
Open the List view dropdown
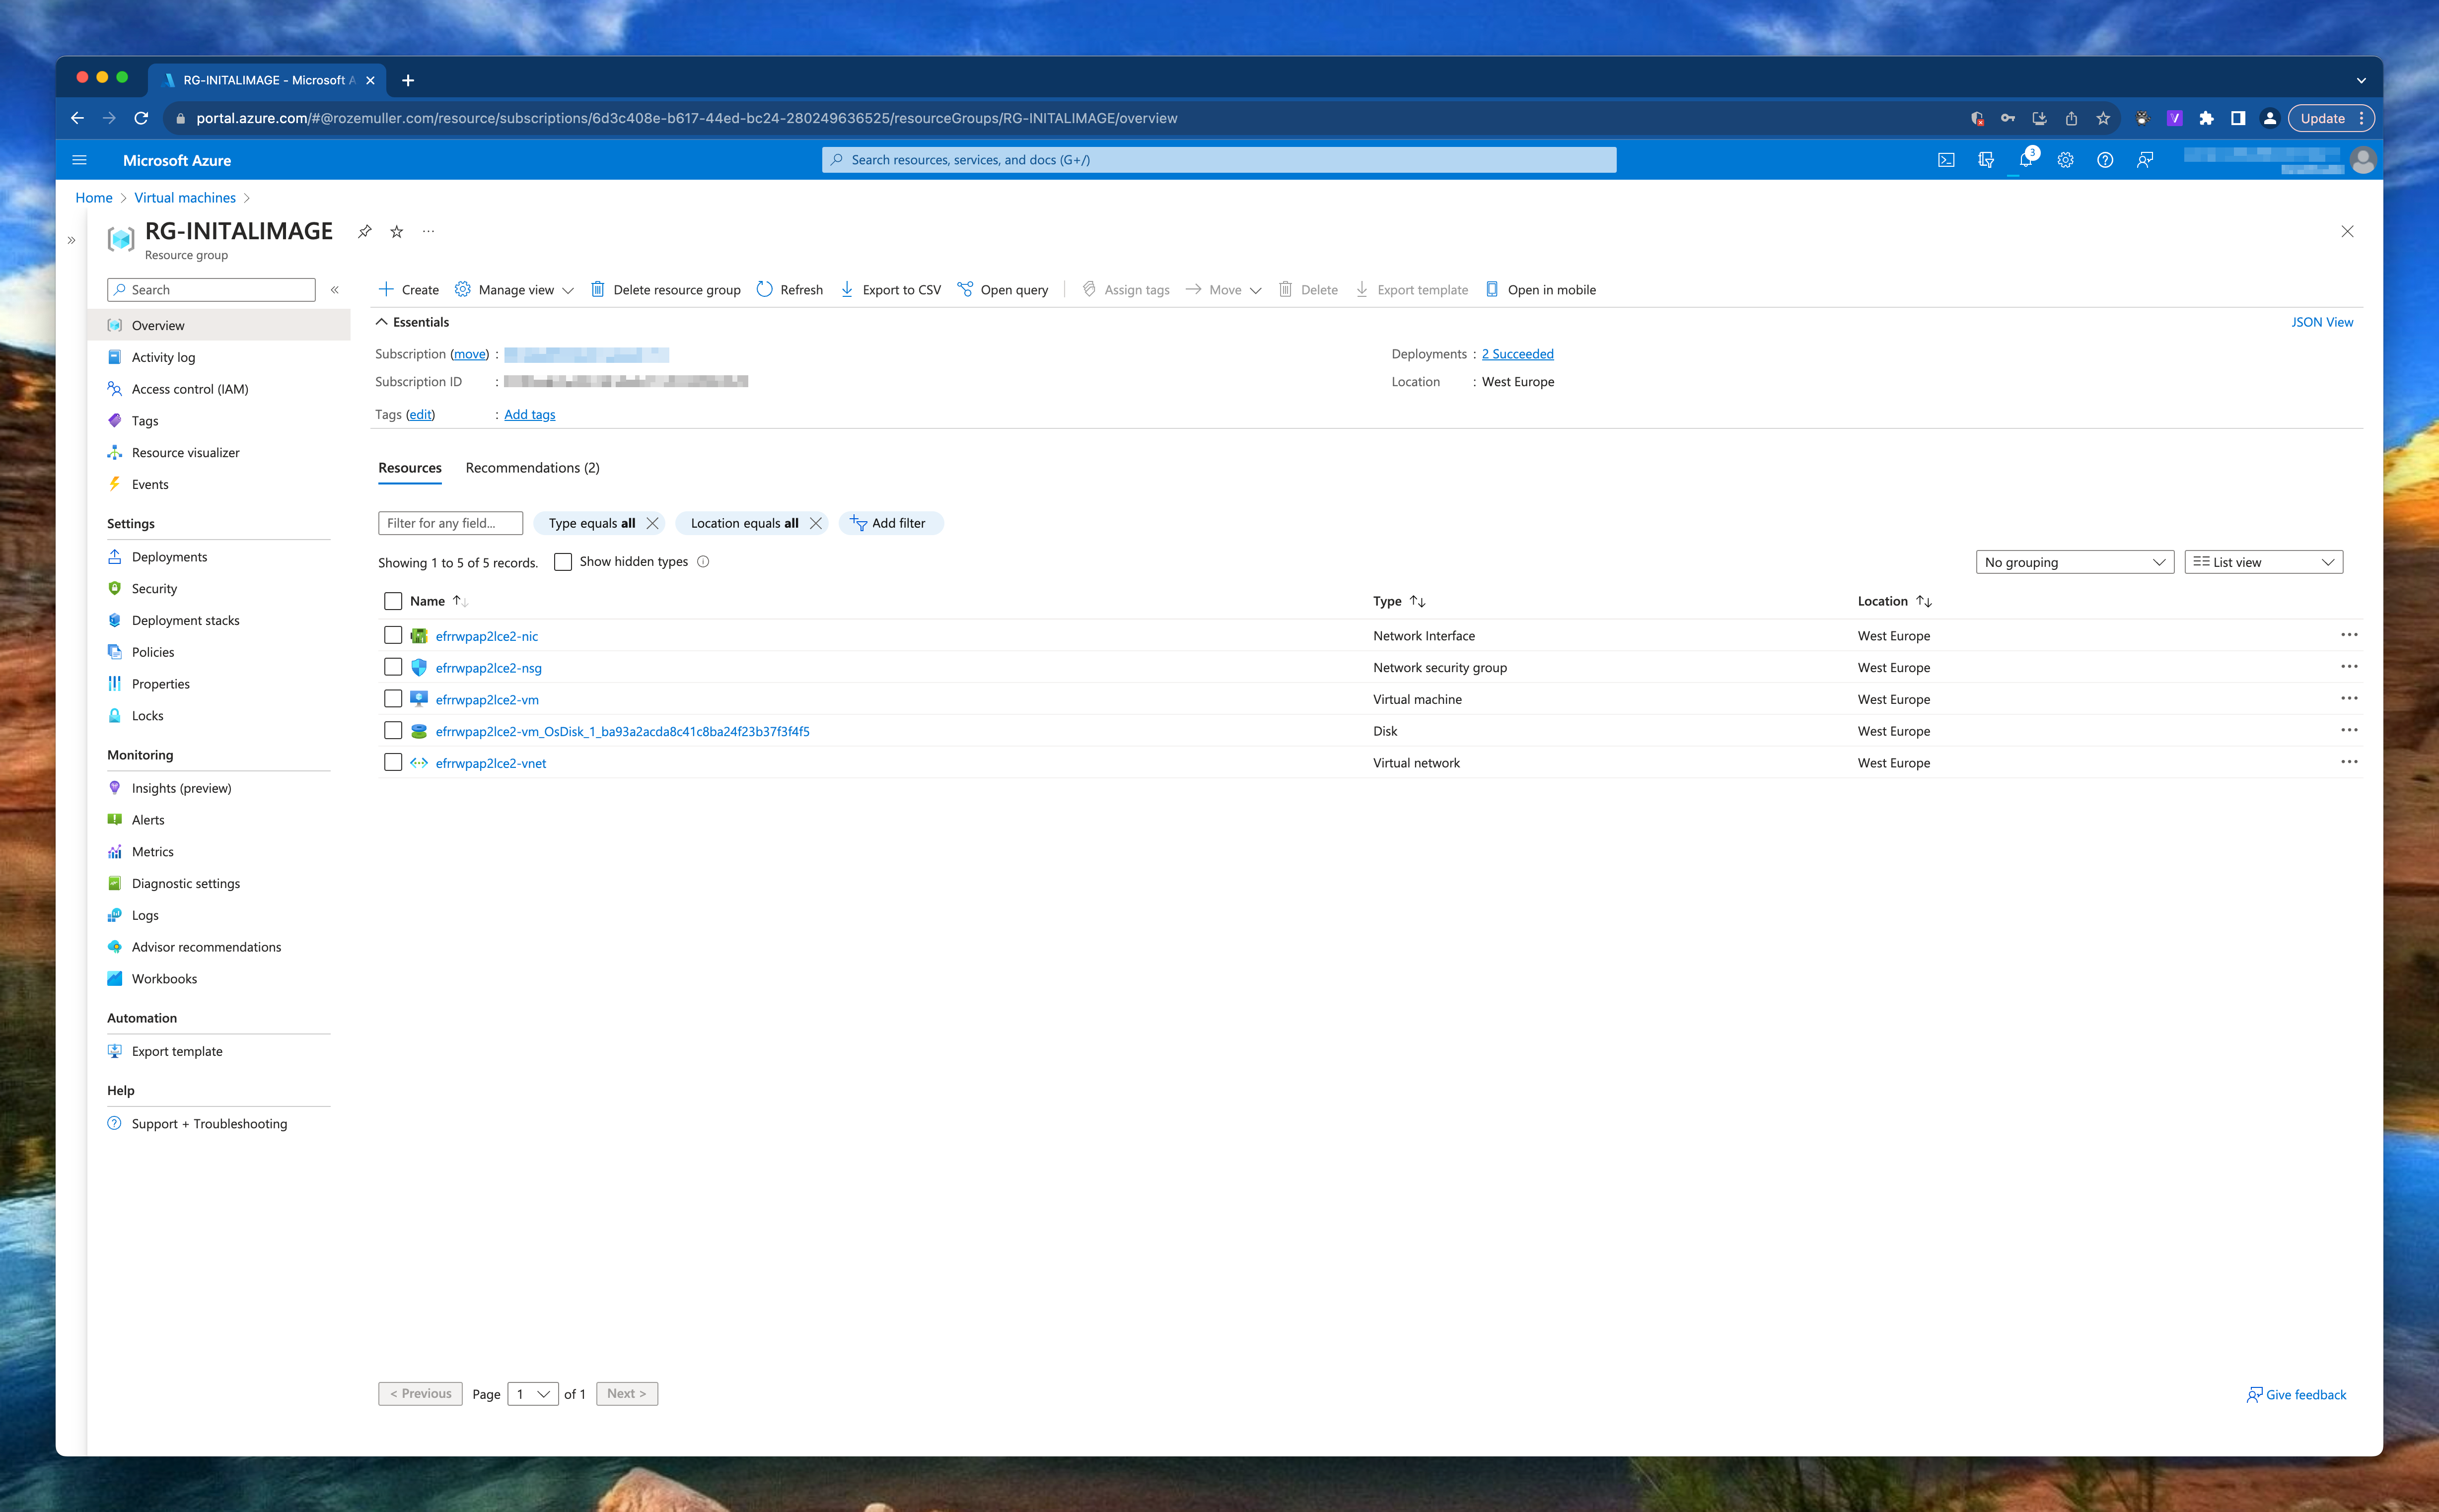pos(2262,562)
